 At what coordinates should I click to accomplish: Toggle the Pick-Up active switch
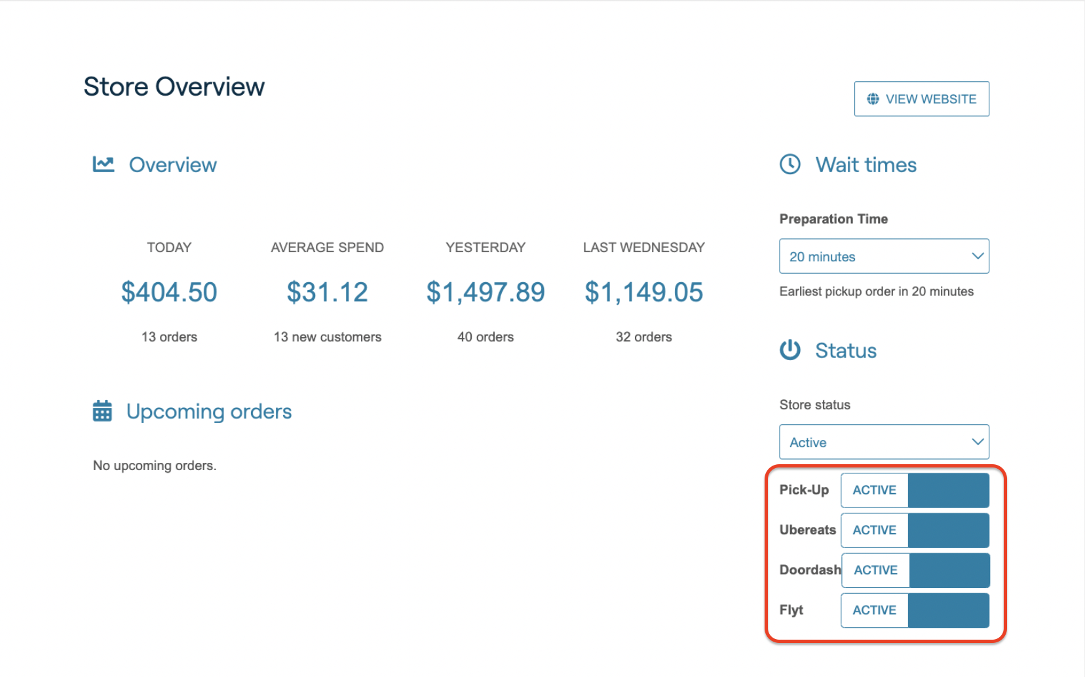click(915, 490)
